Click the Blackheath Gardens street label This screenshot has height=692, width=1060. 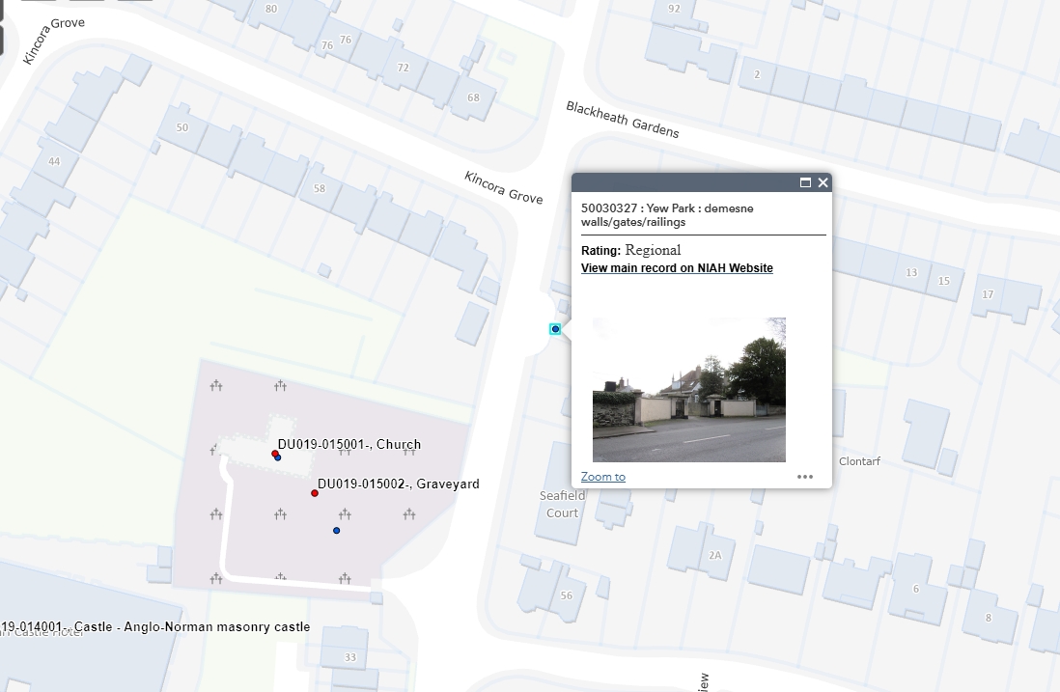pos(623,120)
